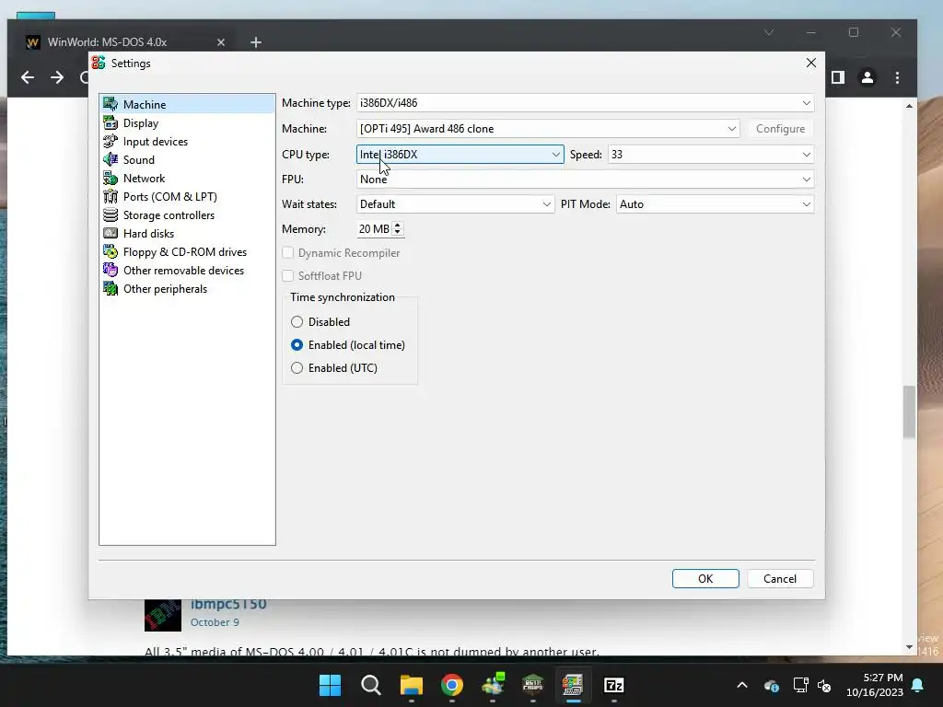
Task: Go back in the browser window
Action: pyautogui.click(x=28, y=77)
